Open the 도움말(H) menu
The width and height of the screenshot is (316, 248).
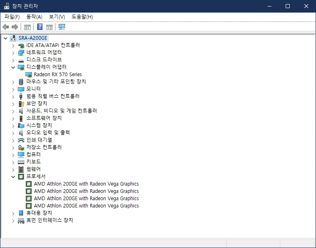point(82,17)
